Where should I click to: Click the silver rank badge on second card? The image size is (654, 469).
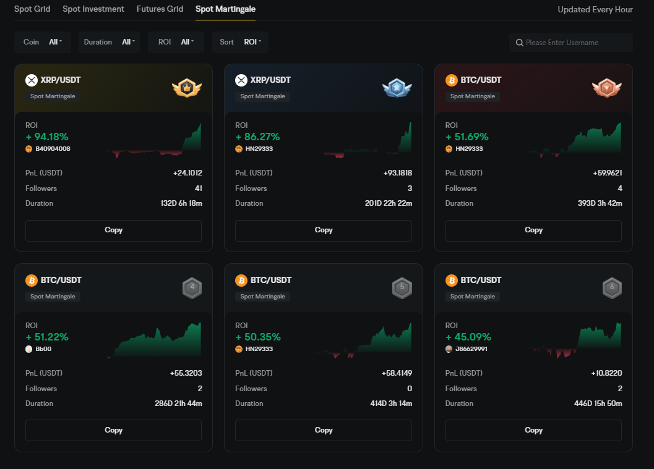pyautogui.click(x=397, y=88)
